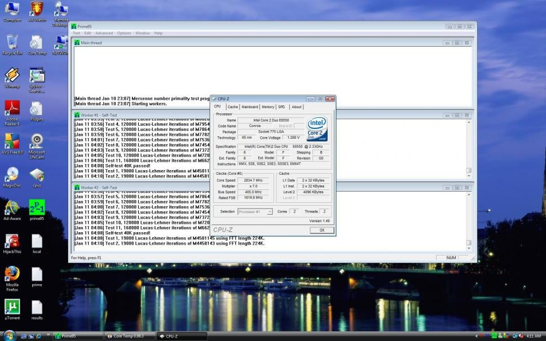Select the Adobe Reader 9 icon
546x341 pixels.
tap(12, 113)
